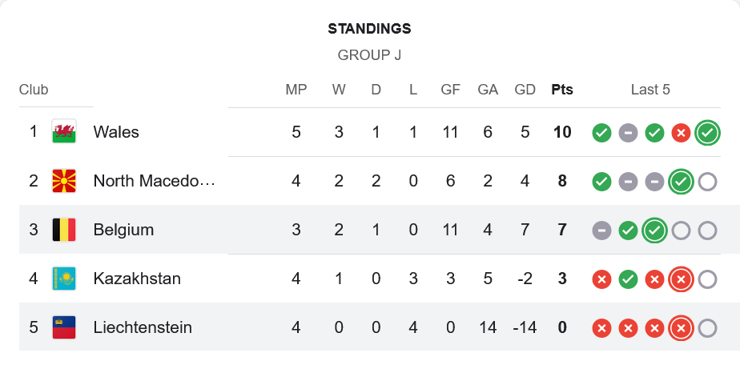740x365 pixels.
Task: Select the Kazakhstan team name
Action: coord(137,279)
